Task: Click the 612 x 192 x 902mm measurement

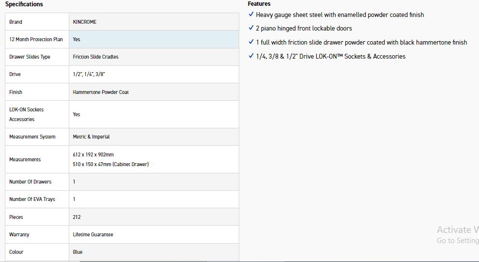Action: (x=93, y=154)
